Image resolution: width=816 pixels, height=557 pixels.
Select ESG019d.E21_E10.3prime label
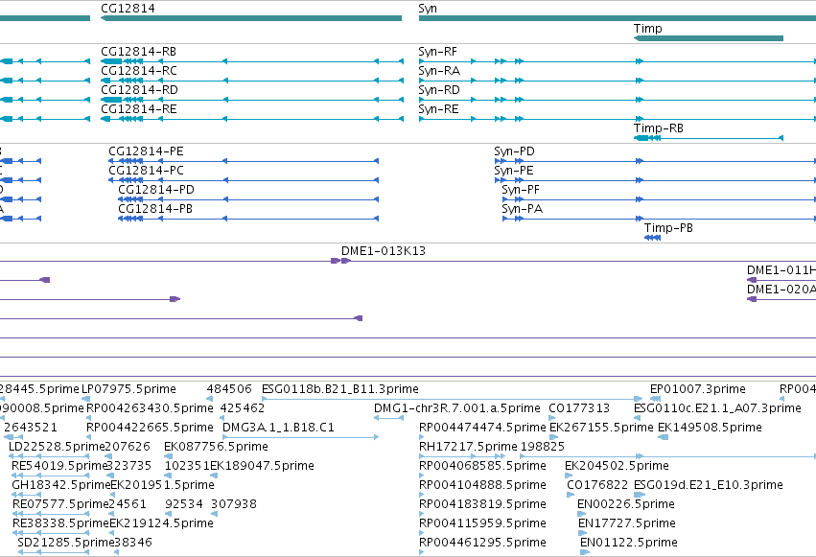click(709, 485)
